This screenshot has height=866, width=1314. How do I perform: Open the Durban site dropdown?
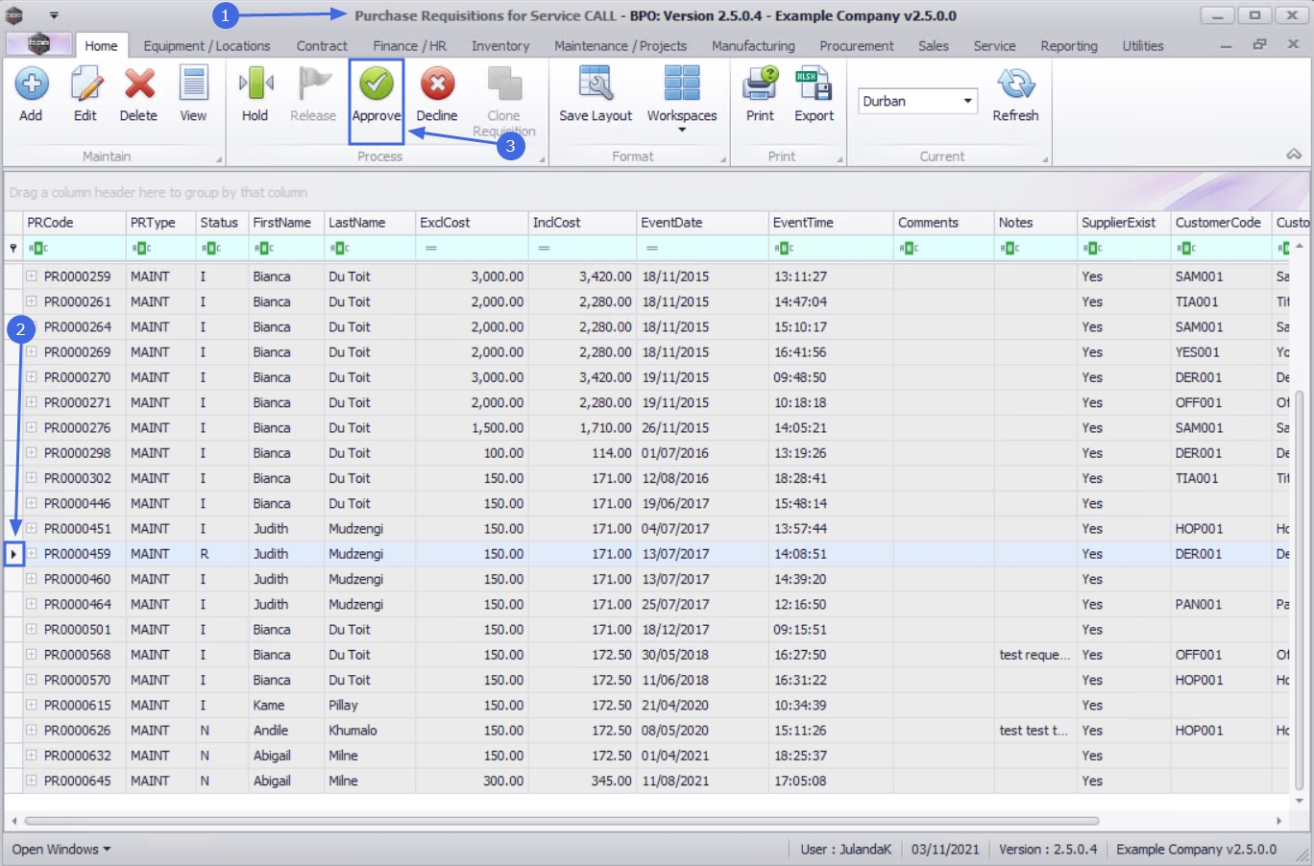coord(967,101)
